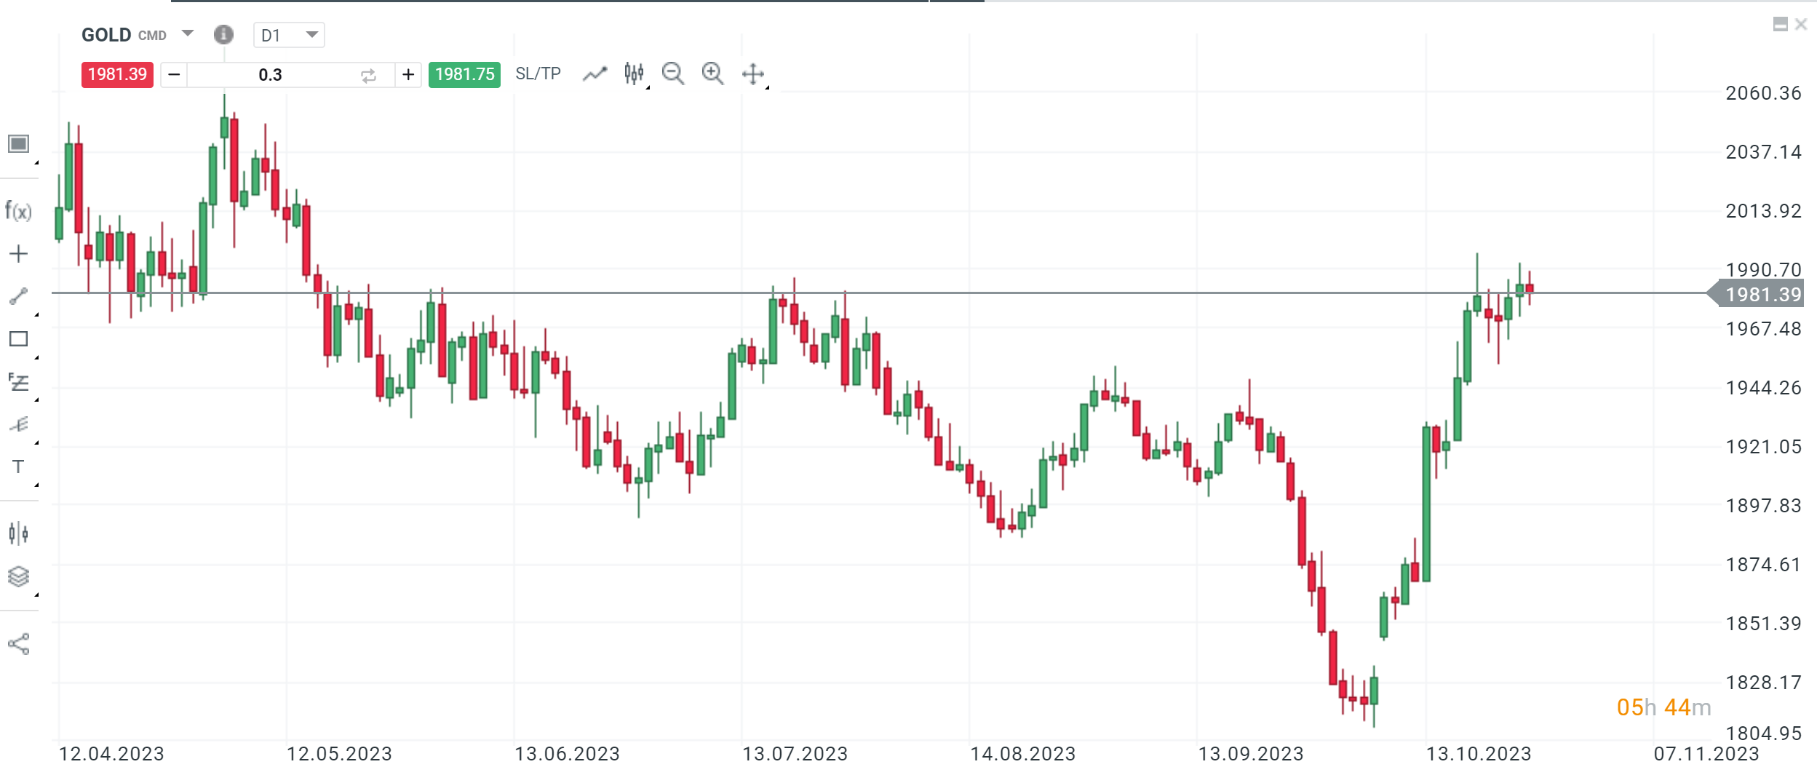Click the GOLD instrument info button
The height and width of the screenshot is (775, 1817).
[x=223, y=34]
